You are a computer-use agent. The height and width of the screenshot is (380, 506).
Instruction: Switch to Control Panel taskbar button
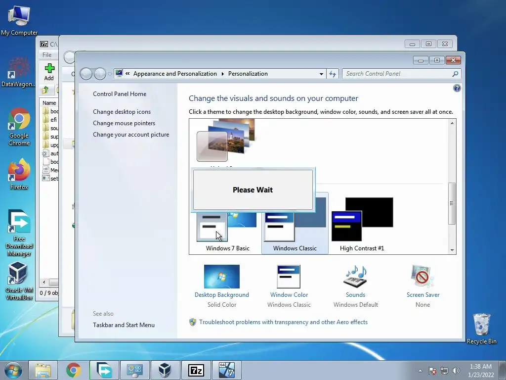[134, 370]
